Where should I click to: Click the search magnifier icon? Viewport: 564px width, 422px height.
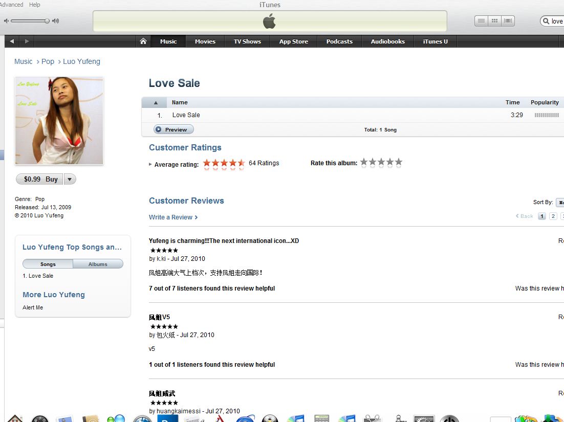pos(546,21)
